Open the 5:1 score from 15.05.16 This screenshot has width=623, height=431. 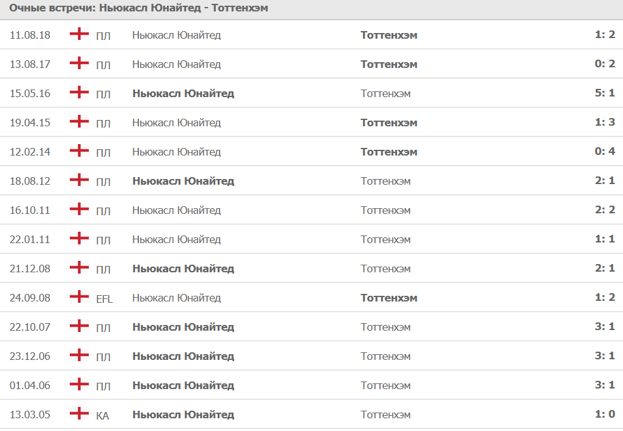[605, 93]
